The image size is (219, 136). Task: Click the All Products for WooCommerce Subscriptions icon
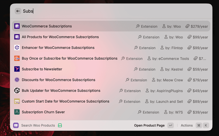tap(17, 37)
